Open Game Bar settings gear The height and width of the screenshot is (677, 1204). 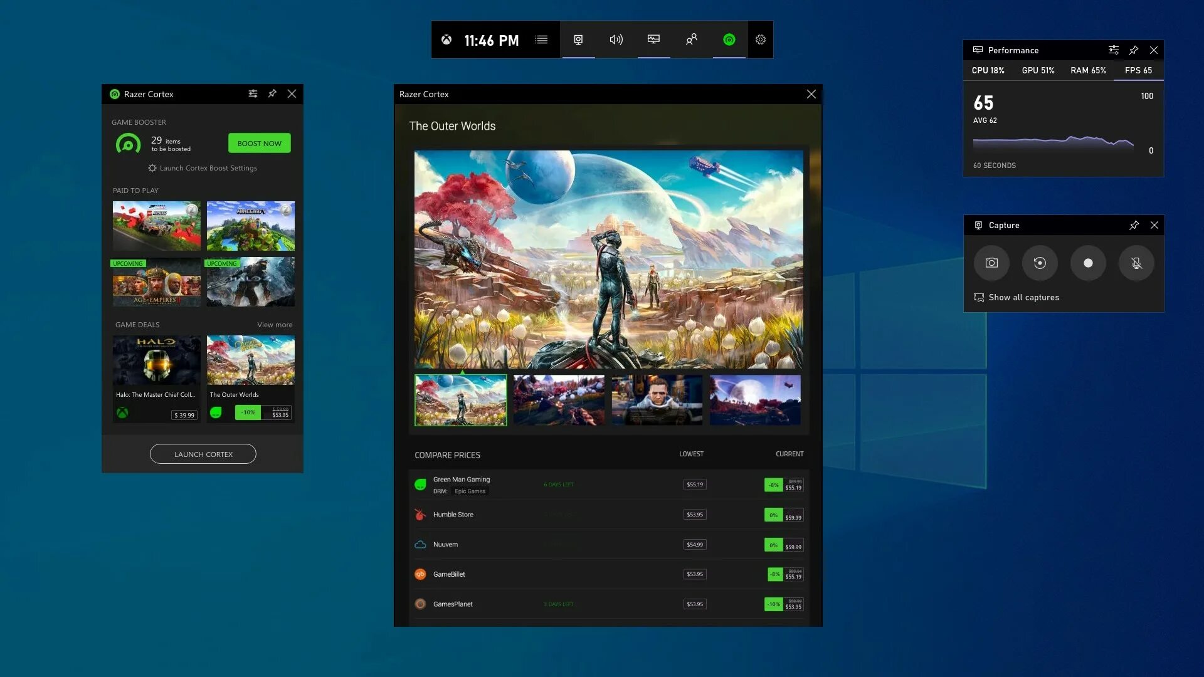click(760, 39)
